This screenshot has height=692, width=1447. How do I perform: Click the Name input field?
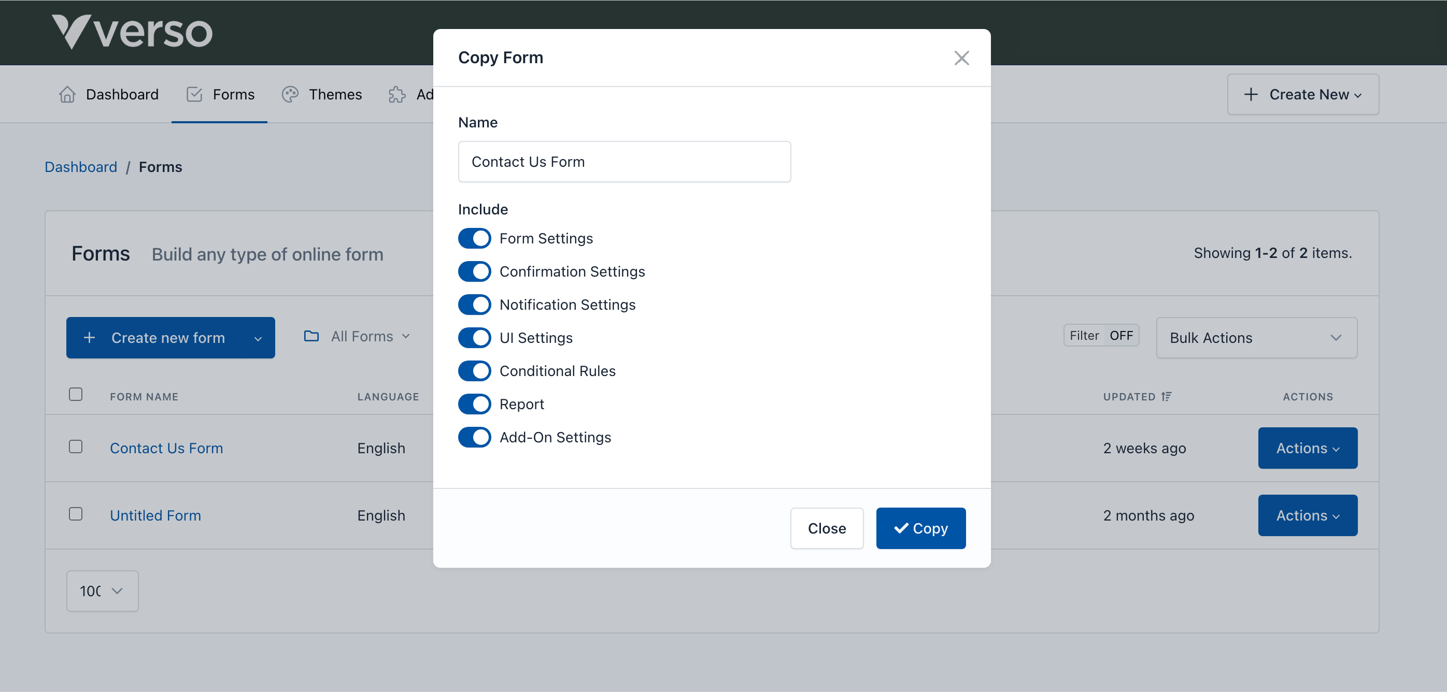point(624,162)
